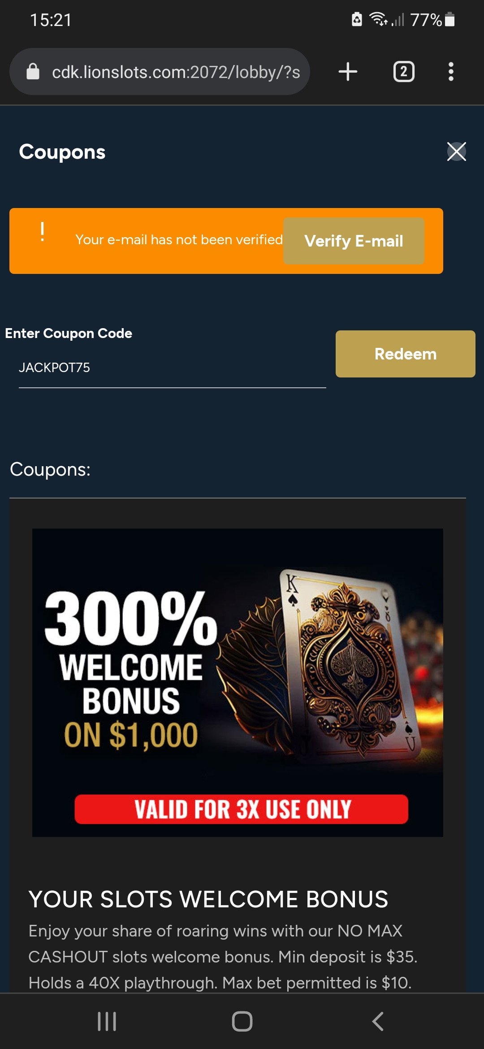Click the Verify E-mail button
The width and height of the screenshot is (484, 1049).
coord(354,241)
